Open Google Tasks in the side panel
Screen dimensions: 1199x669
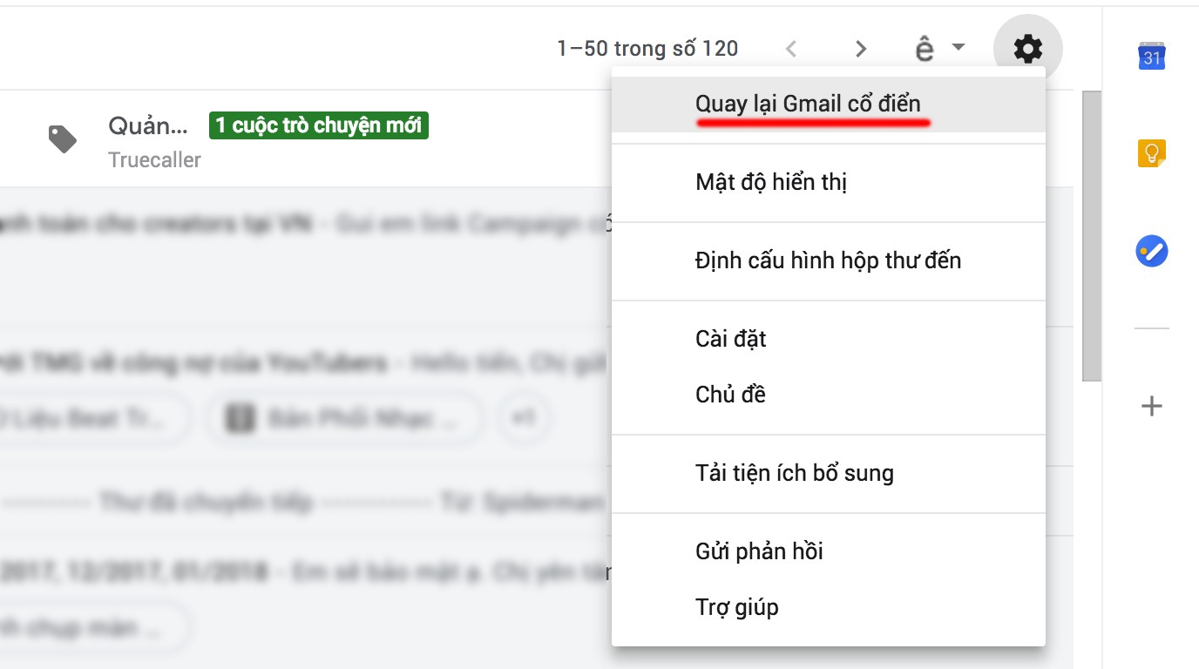1152,251
